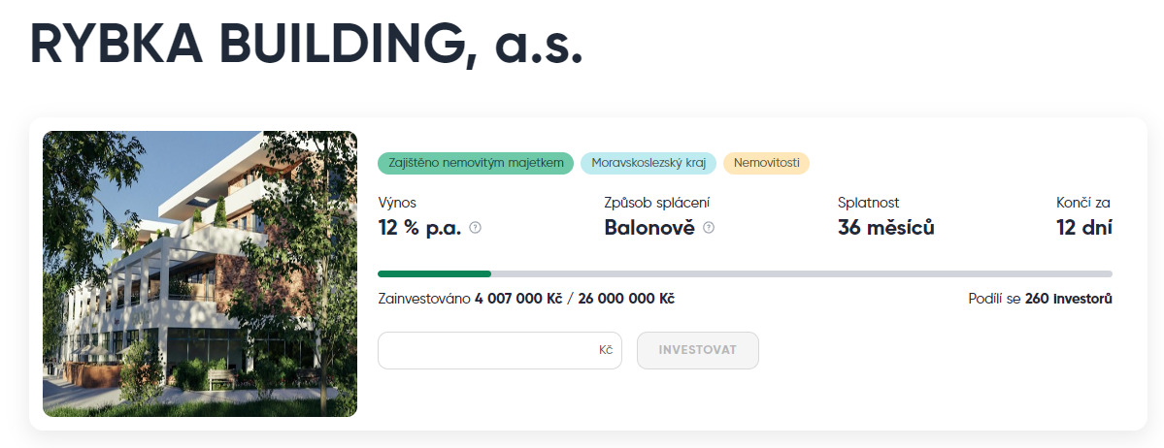The height and width of the screenshot is (448, 1164).
Task: Click the Moravskoslezský kraj region tag
Action: tap(649, 163)
